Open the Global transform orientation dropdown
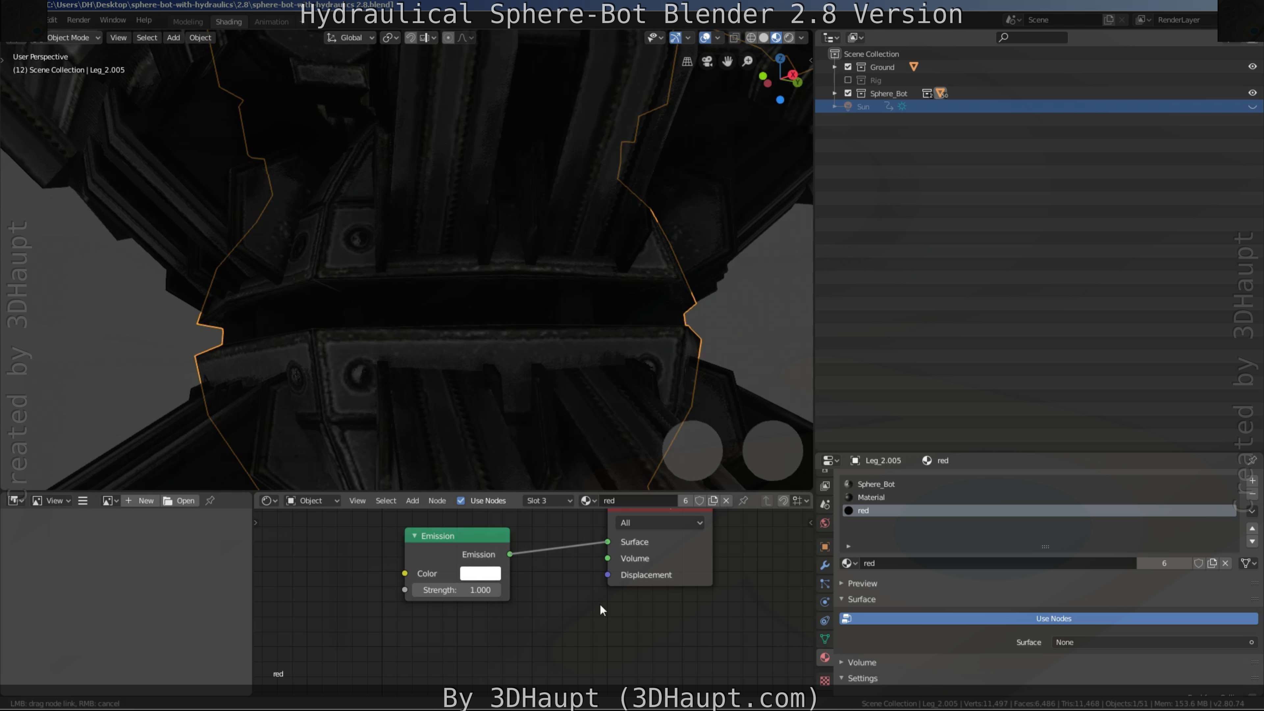The width and height of the screenshot is (1264, 711). click(x=350, y=38)
